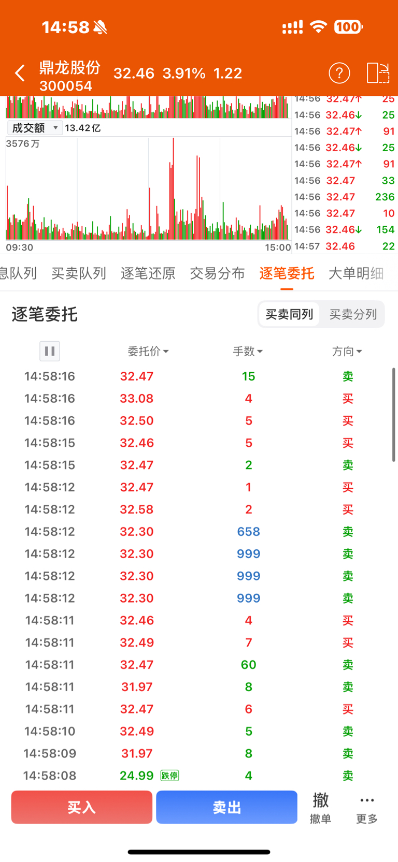Select the 24.99 limit-down price

click(x=137, y=776)
